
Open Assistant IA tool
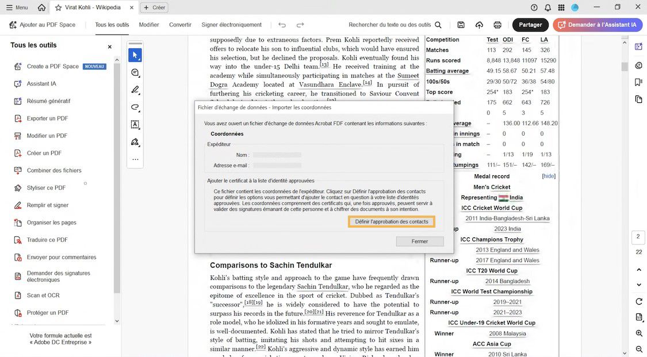(x=41, y=84)
